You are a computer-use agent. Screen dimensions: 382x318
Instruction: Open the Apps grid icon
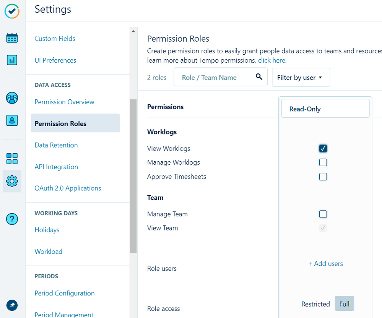(x=12, y=159)
